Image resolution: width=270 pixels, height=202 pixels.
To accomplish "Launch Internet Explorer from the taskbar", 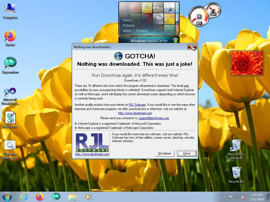I will point(23,197).
